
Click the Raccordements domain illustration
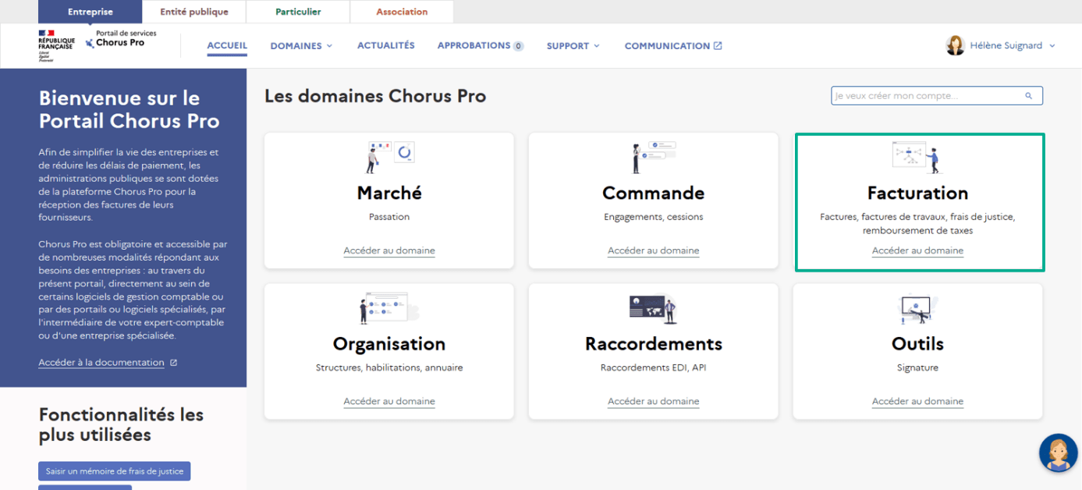pos(653,309)
